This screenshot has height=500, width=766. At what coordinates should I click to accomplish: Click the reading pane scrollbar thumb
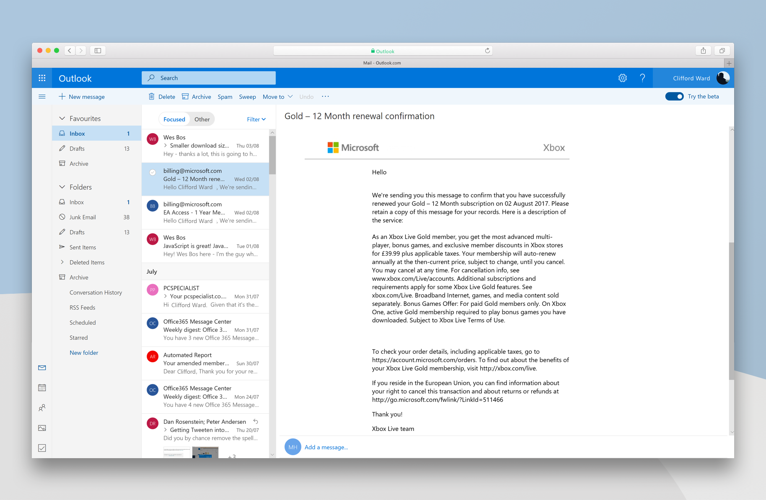(732, 311)
